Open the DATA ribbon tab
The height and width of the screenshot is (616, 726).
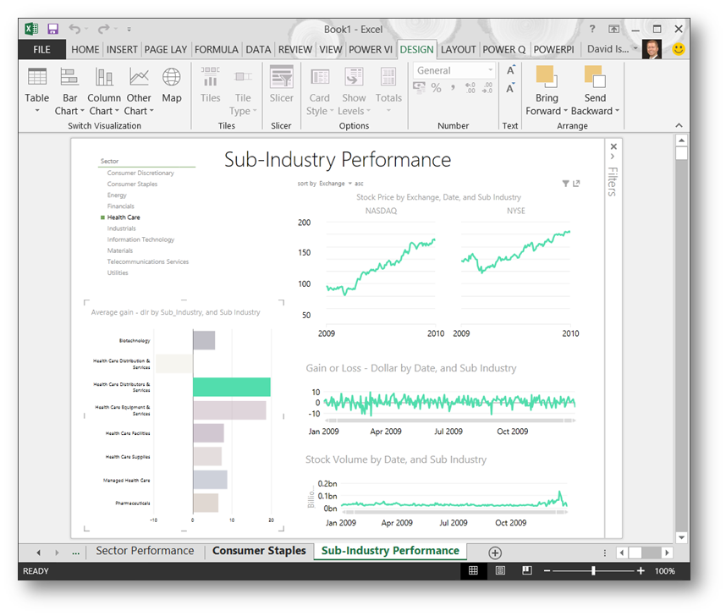point(258,50)
